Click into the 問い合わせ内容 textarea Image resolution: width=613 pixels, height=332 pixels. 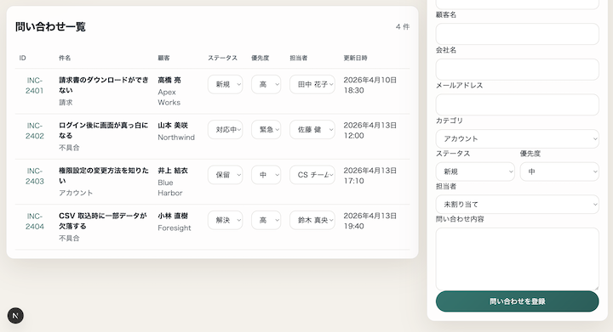coord(518,259)
